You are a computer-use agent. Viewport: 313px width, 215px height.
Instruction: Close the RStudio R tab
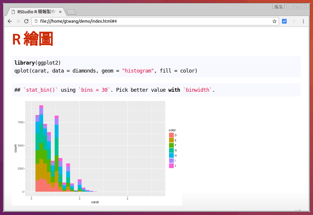60,12
